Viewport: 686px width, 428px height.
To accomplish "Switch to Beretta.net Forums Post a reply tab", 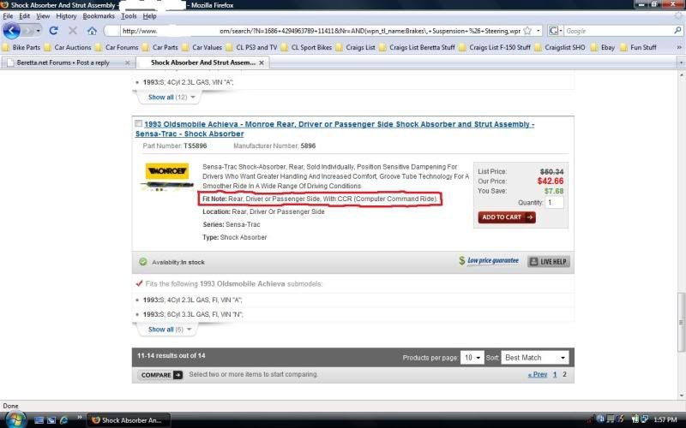I will pyautogui.click(x=68, y=62).
